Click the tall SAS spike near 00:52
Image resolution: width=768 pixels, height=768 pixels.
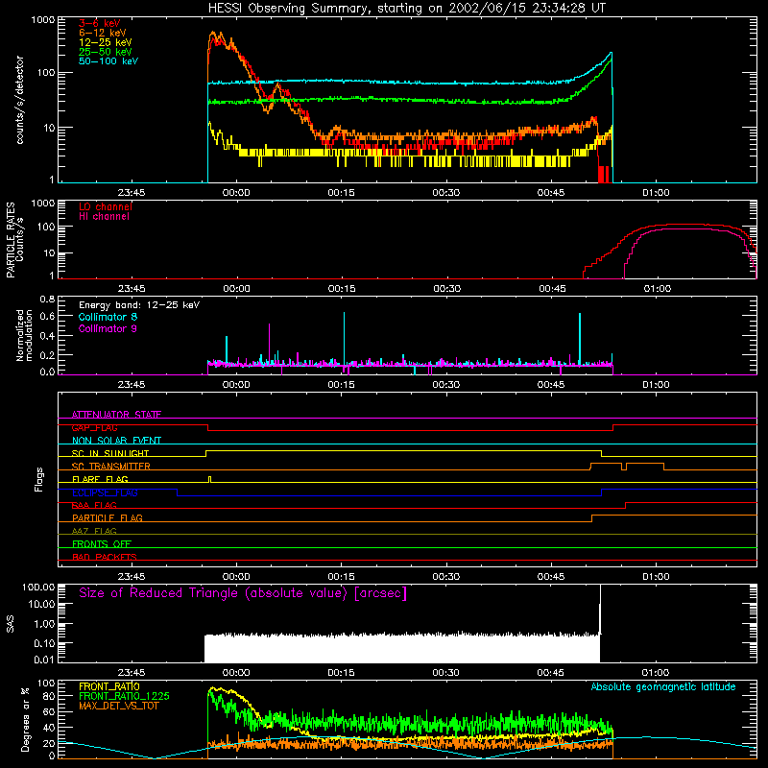click(601, 608)
